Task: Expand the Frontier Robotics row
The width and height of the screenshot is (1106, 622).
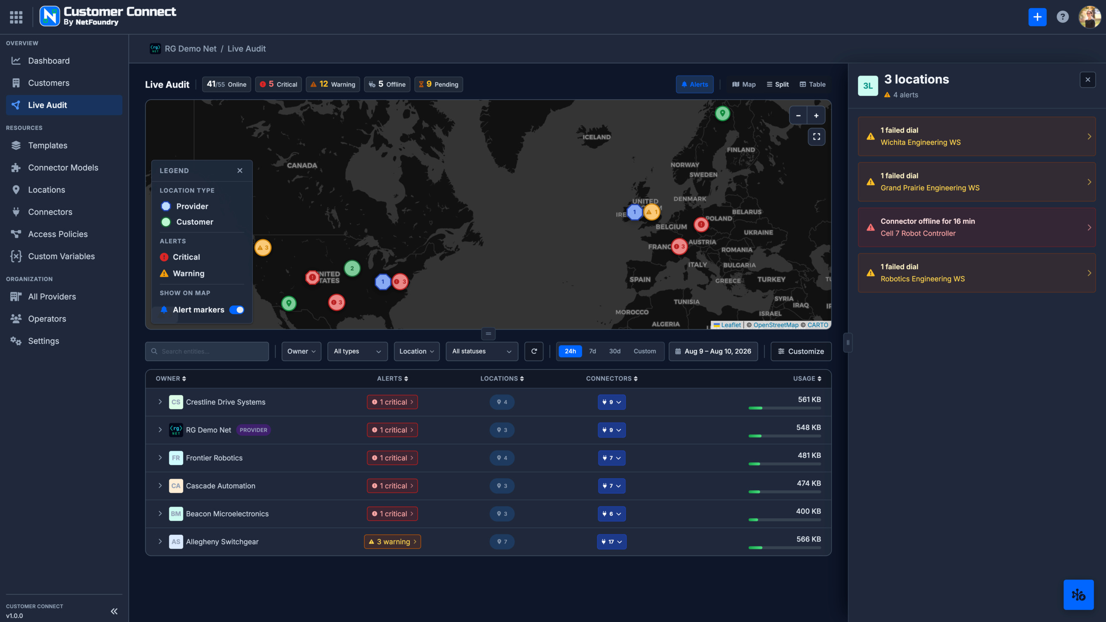Action: 160,458
